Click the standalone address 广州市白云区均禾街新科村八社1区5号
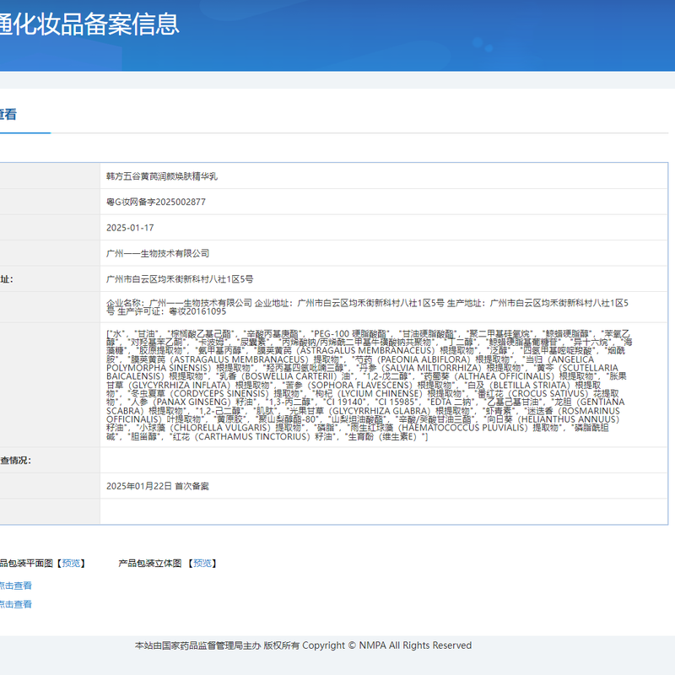This screenshot has width=675, height=675. point(180,278)
